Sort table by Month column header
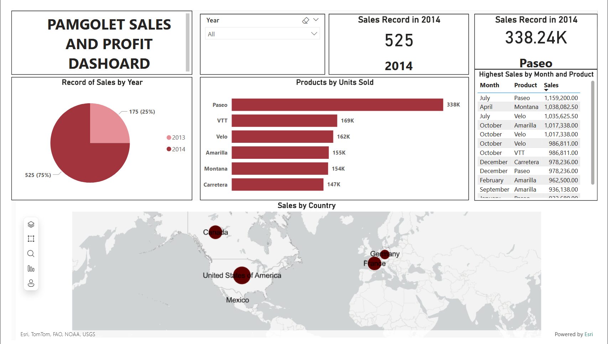 click(x=489, y=85)
